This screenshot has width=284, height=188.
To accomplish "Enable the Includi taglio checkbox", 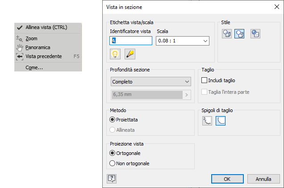I will [x=205, y=80].
